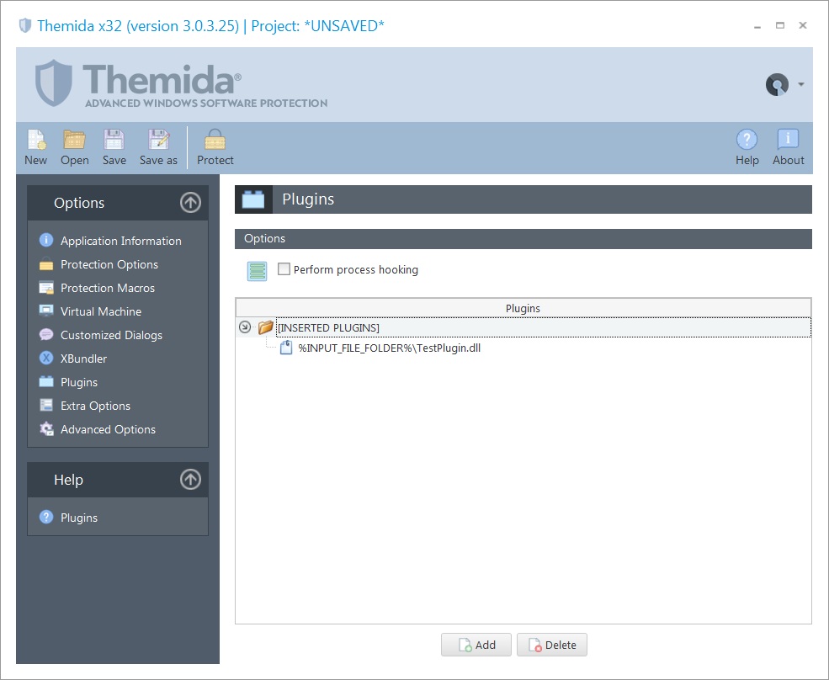The image size is (829, 680).
Task: Click the Plugins icon in Options sidebar
Action: (46, 382)
